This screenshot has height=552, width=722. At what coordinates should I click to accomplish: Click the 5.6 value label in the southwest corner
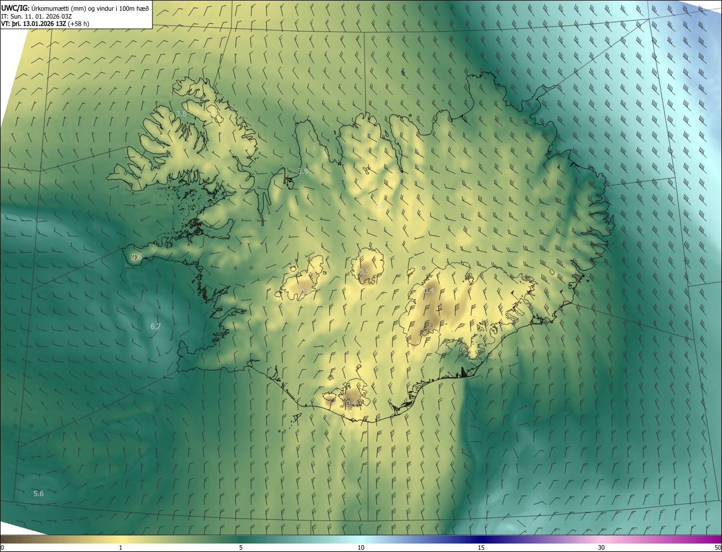pyautogui.click(x=38, y=493)
